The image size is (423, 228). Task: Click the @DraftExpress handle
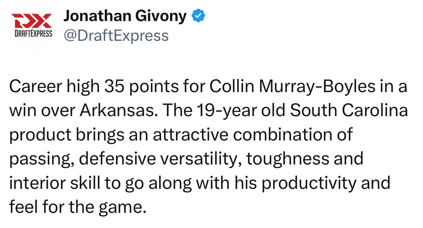pos(116,36)
